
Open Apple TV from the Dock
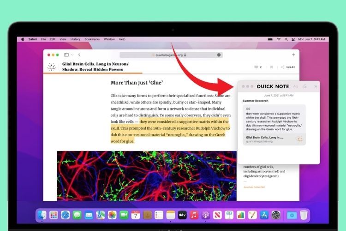click(x=182, y=215)
